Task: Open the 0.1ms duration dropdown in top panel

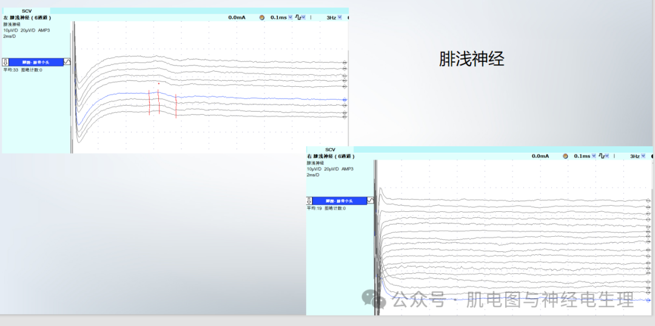Action: [x=290, y=18]
